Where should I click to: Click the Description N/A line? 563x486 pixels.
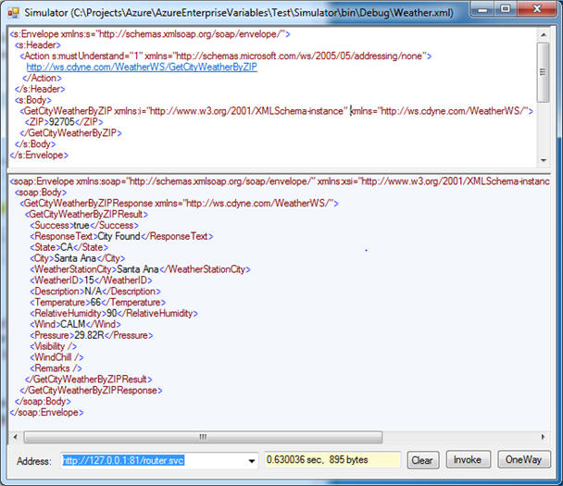pos(95,292)
